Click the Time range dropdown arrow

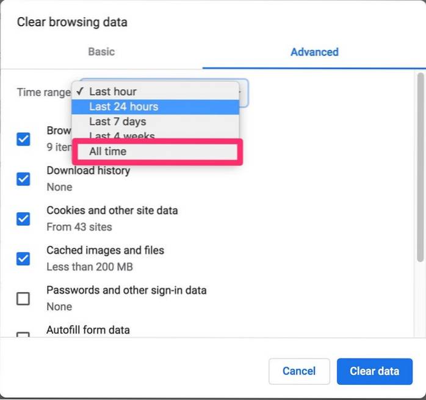pos(242,93)
